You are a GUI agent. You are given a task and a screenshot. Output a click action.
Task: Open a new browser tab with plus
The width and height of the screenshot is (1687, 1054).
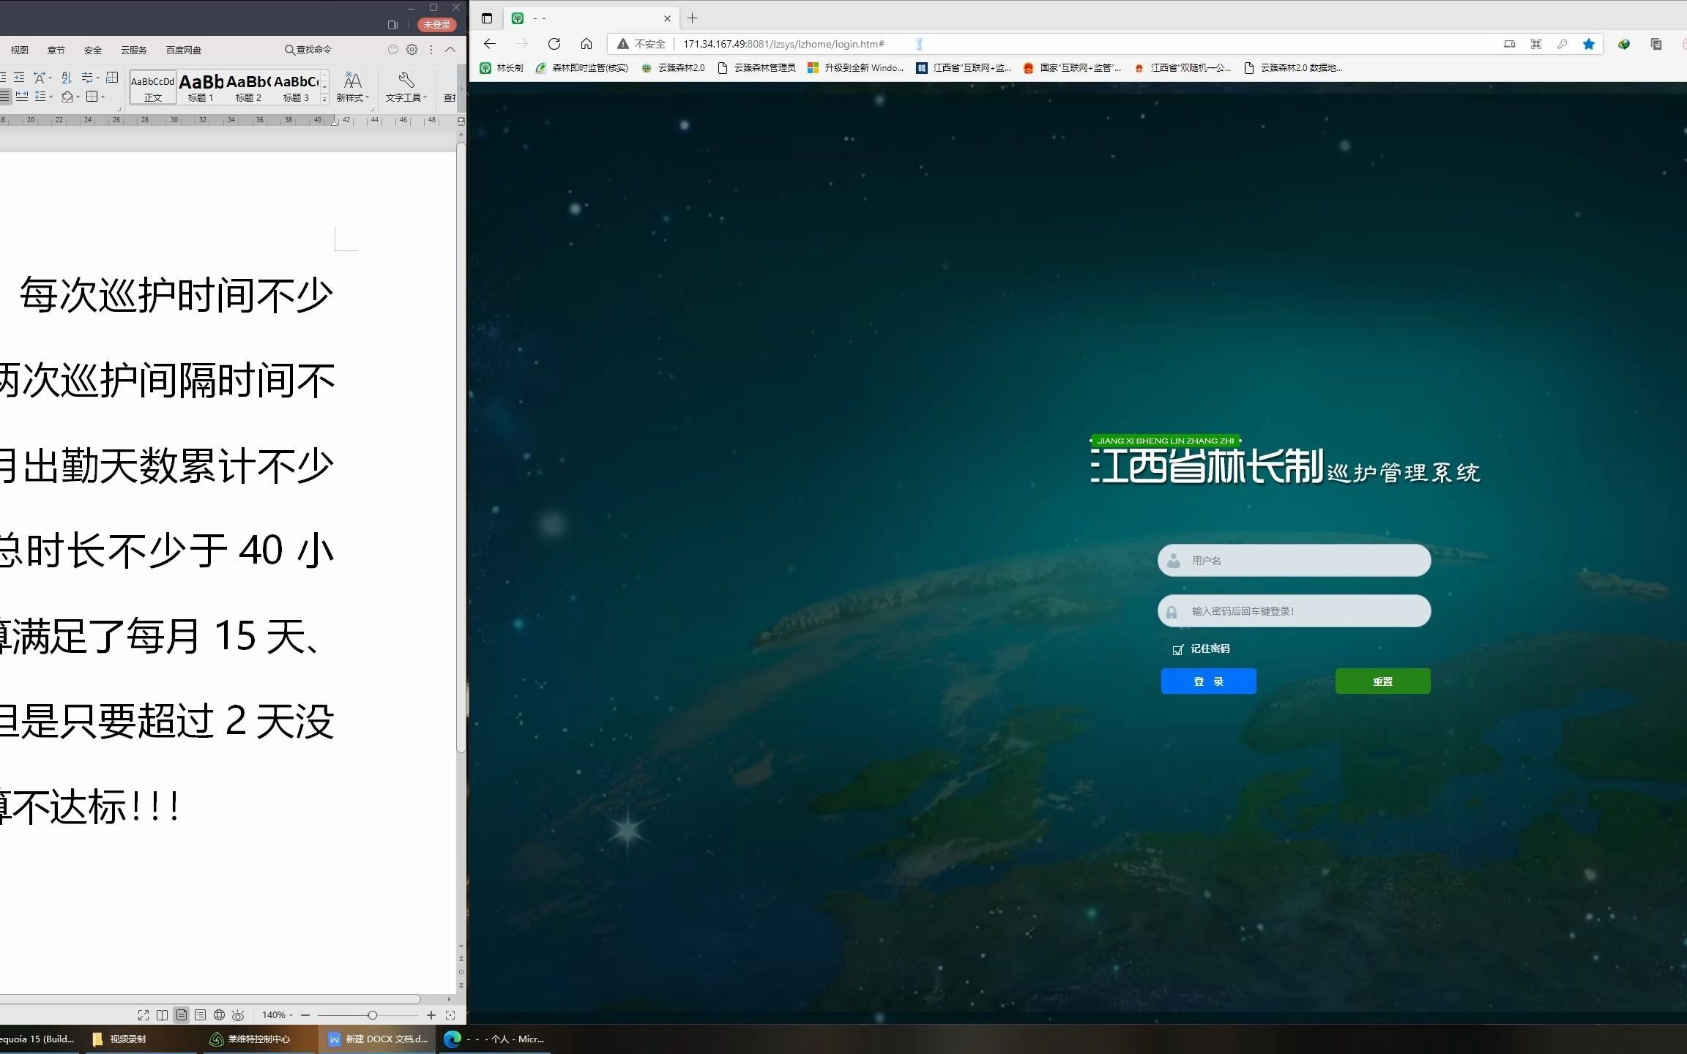point(692,18)
